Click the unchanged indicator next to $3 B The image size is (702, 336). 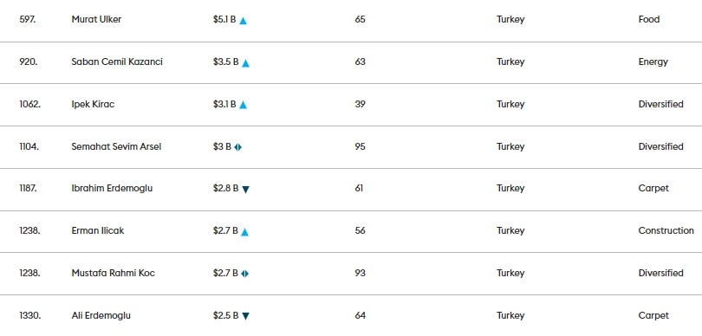tap(237, 147)
